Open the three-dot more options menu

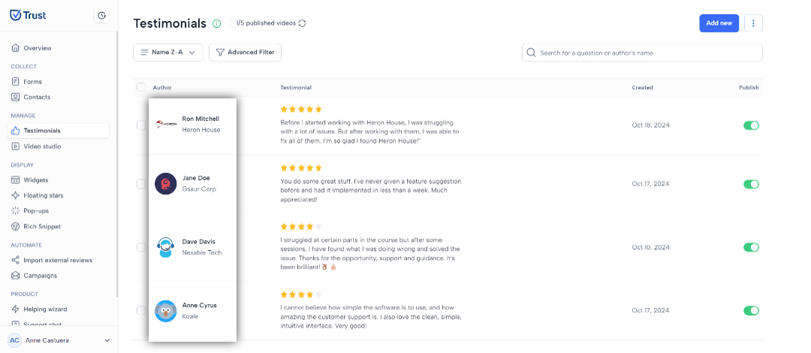click(x=753, y=23)
